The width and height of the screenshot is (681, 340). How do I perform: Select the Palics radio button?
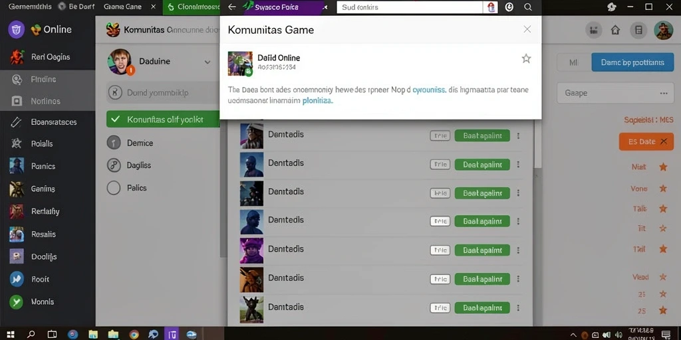(113, 188)
